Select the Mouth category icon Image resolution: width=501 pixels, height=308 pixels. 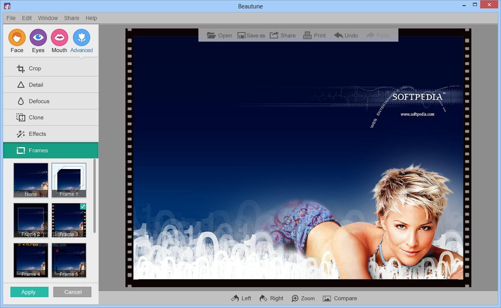(59, 38)
